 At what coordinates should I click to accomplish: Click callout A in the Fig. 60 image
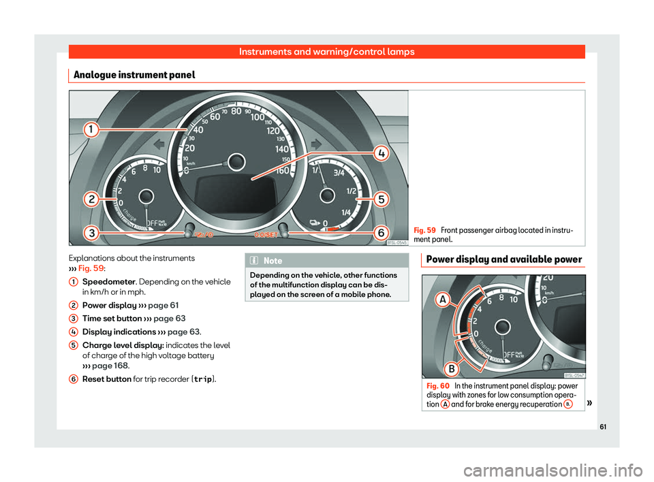(x=443, y=300)
